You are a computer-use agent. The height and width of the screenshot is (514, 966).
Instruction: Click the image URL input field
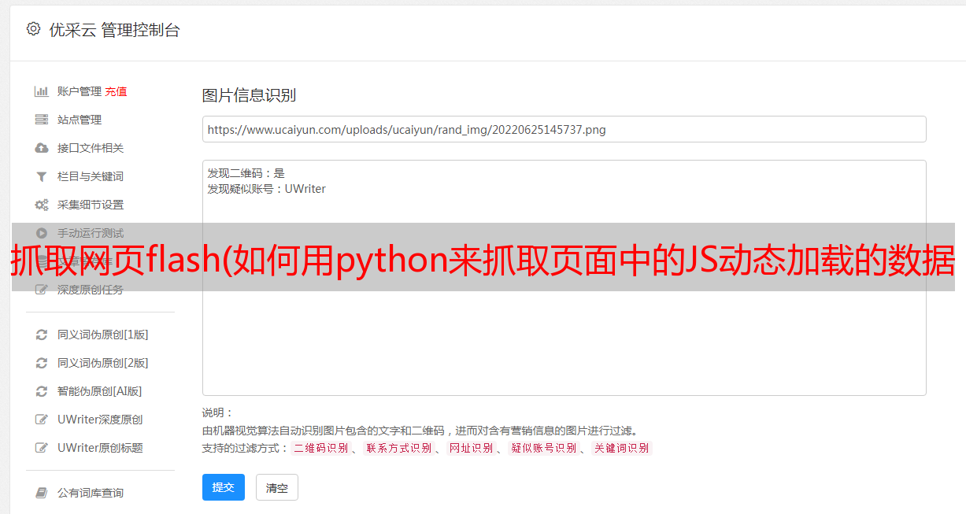[564, 129]
